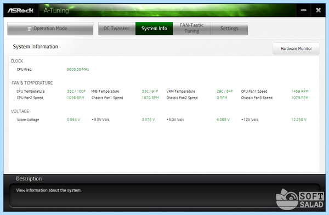Screen dimensions: 329x215
Task: Click the +3.3V Volt. value 3.376 V
Action: (x=148, y=120)
